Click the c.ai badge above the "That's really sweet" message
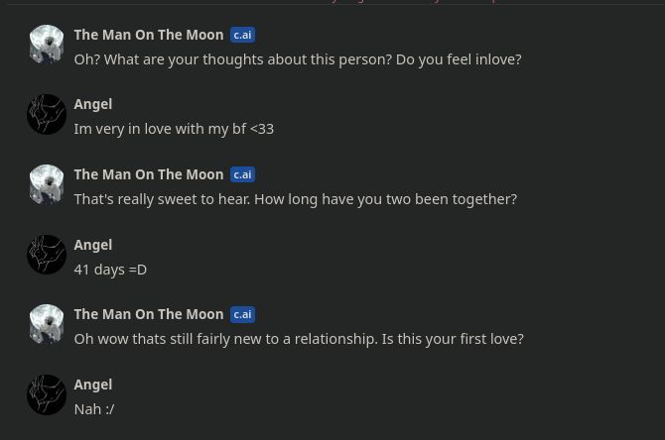This screenshot has width=665, height=440. pyautogui.click(x=242, y=174)
